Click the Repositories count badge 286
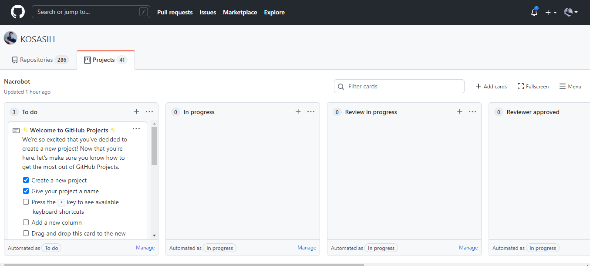The width and height of the screenshot is (590, 266). (x=62, y=60)
